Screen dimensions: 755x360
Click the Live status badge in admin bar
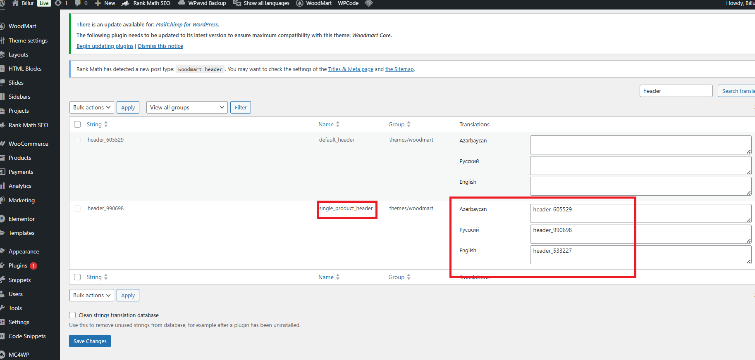(x=44, y=3)
